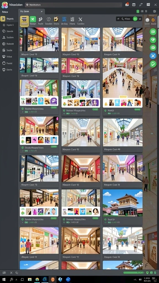Open the top address bar dropdown
The image size is (159, 283).
click(73, 5)
